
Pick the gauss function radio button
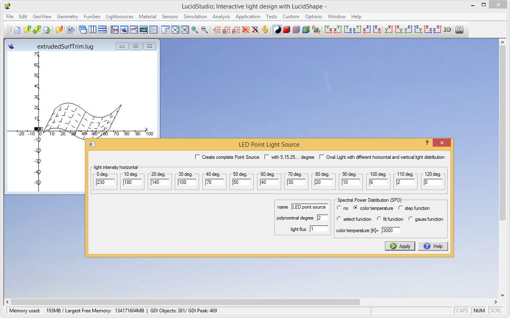pyautogui.click(x=411, y=219)
